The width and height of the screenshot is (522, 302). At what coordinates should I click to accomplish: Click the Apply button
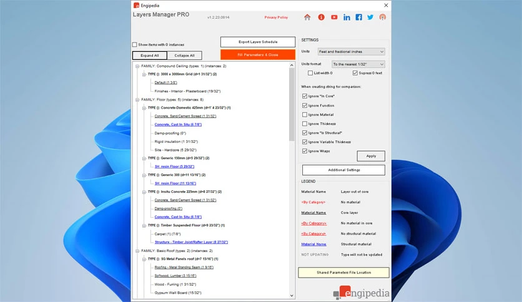coord(371,156)
